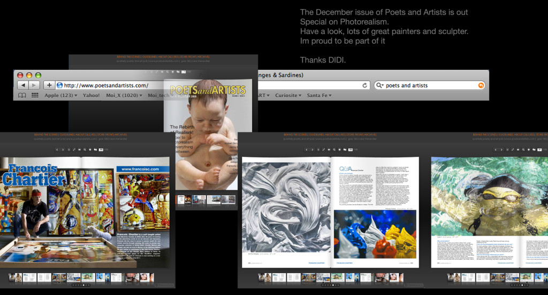Open ARCHIVE link in Chartier viewer header

(x=120, y=134)
